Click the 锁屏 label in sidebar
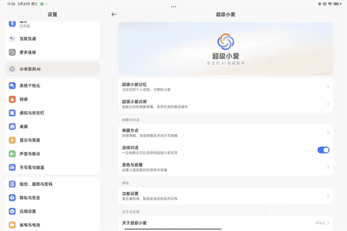 [x=24, y=99]
